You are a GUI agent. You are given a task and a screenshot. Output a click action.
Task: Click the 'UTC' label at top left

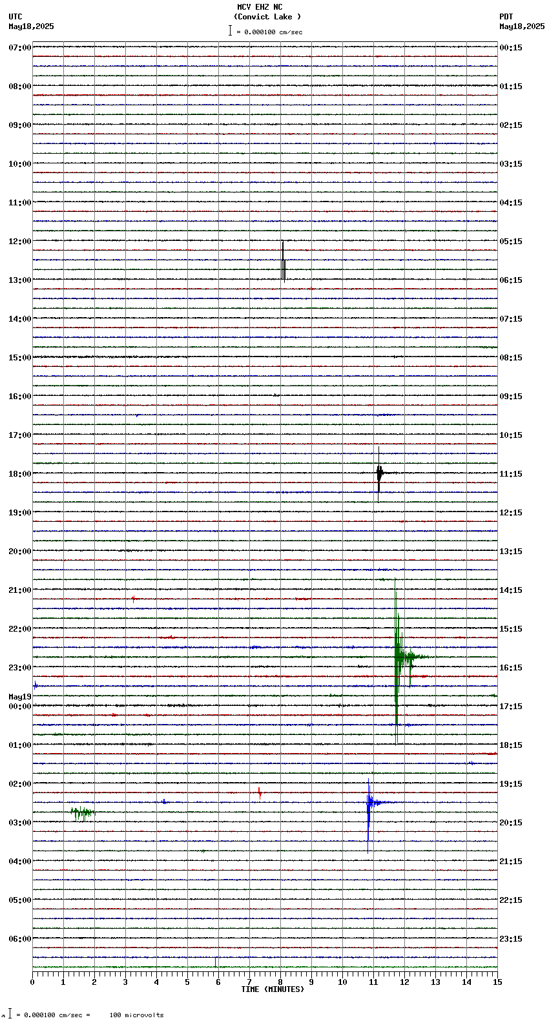16,17
